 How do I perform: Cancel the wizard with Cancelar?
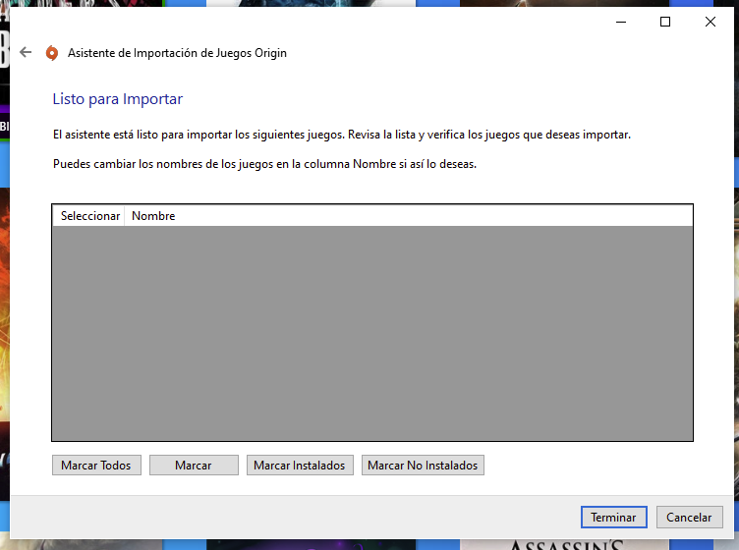[x=689, y=517]
